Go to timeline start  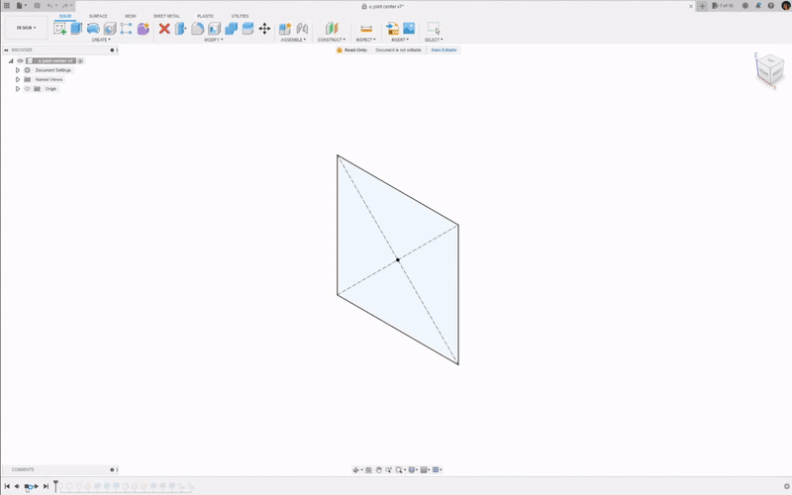click(7, 486)
